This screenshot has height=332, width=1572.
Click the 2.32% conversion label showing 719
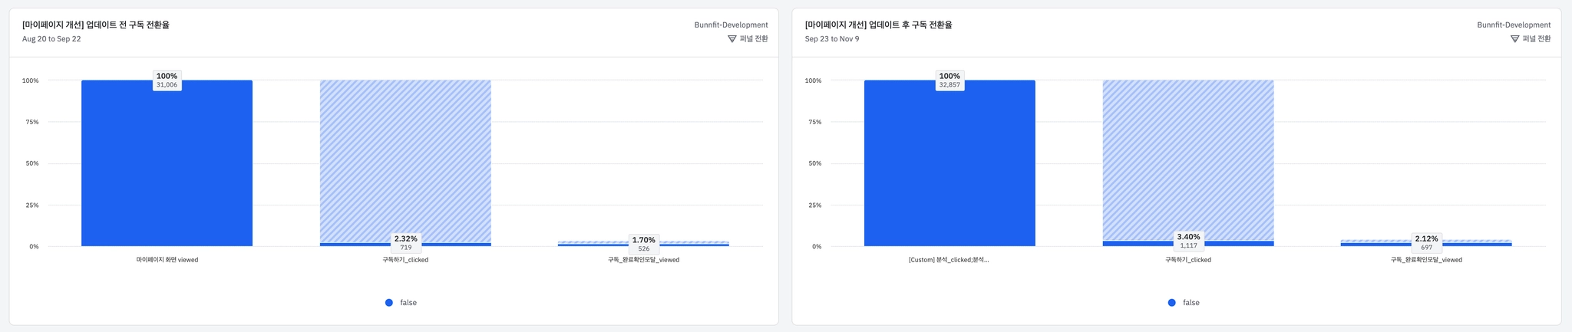coord(406,242)
